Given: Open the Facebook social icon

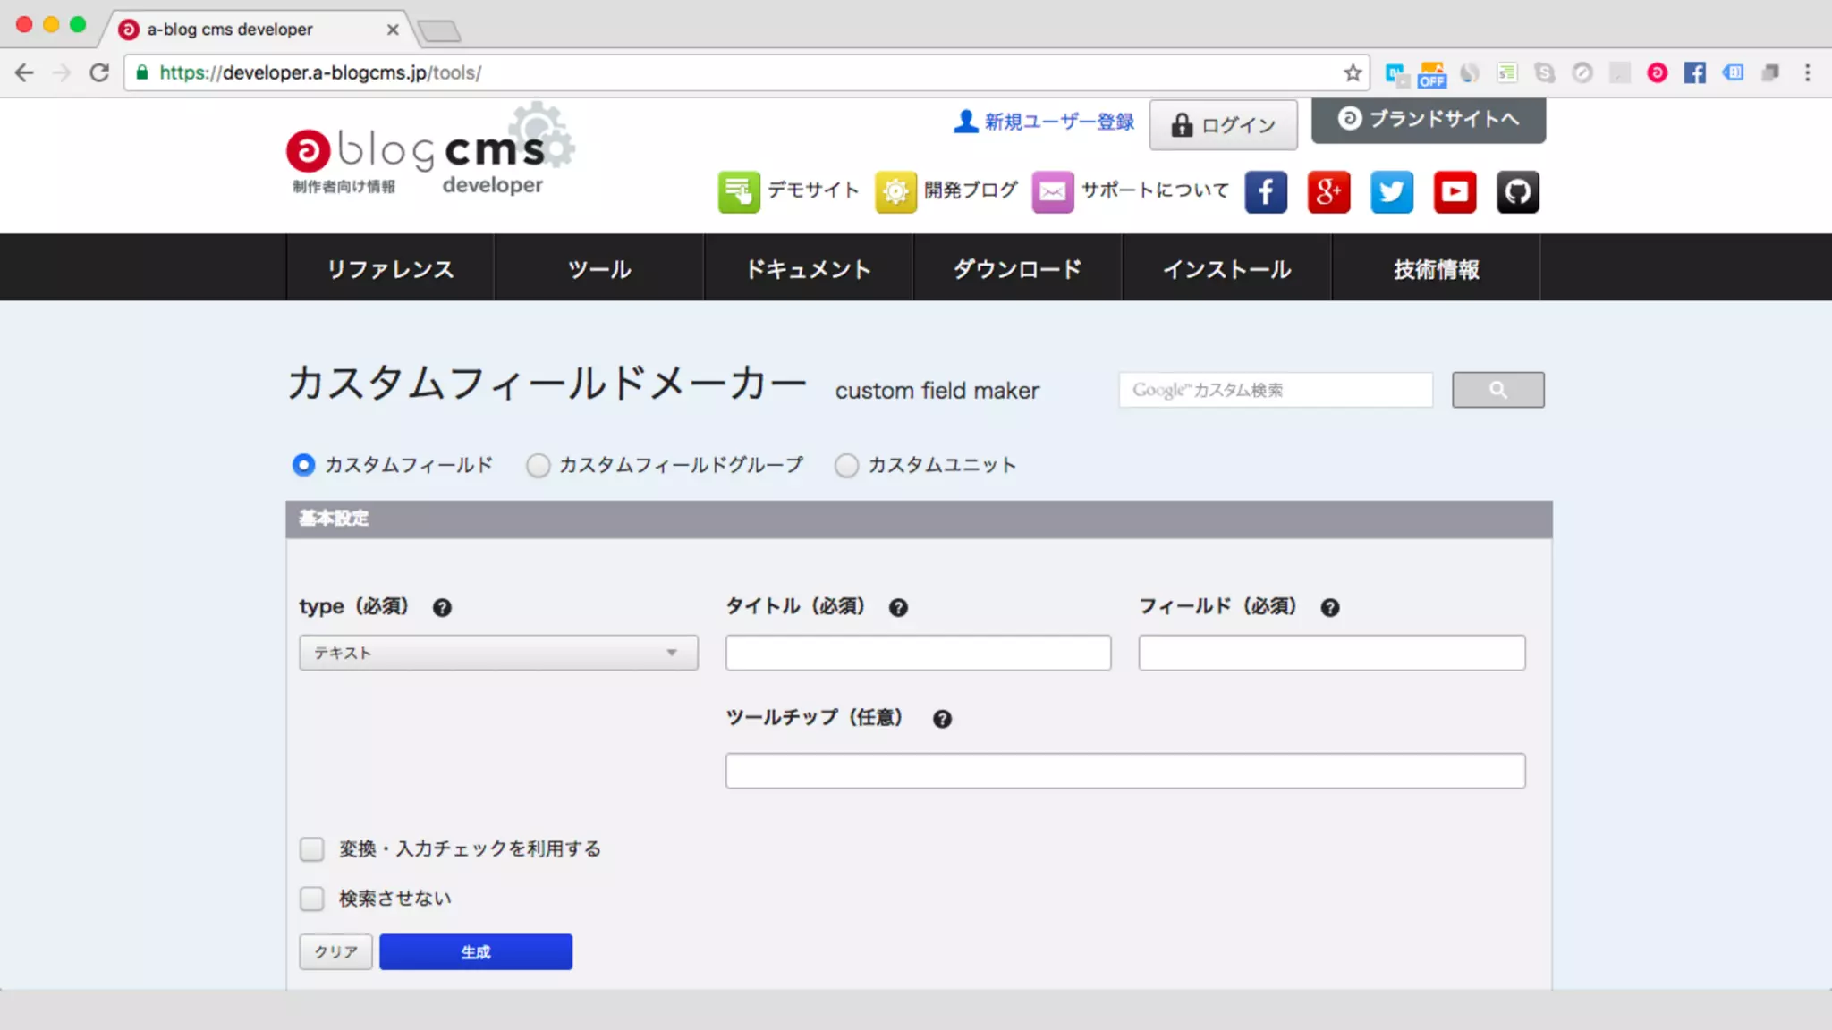Looking at the screenshot, I should click(x=1266, y=192).
